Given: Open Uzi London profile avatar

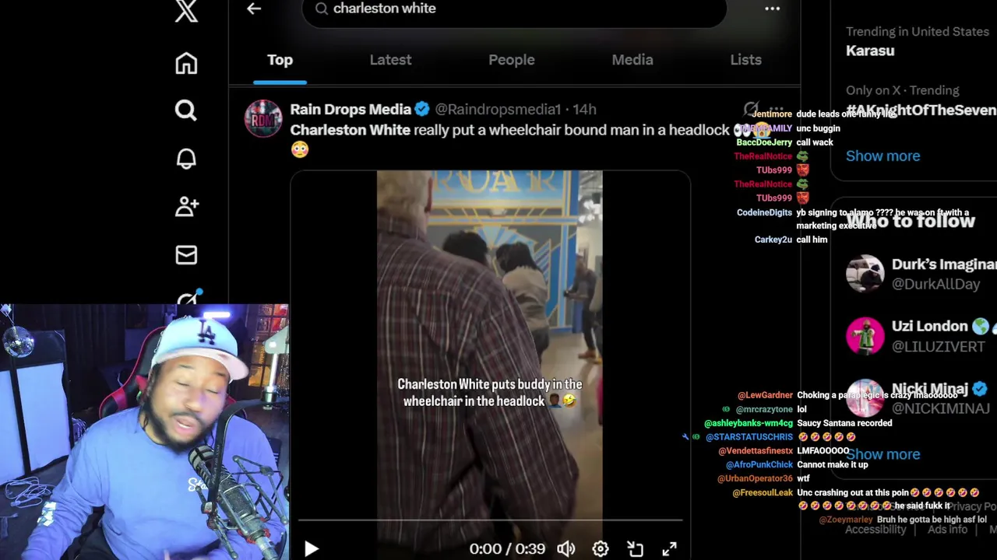Looking at the screenshot, I should click(865, 336).
